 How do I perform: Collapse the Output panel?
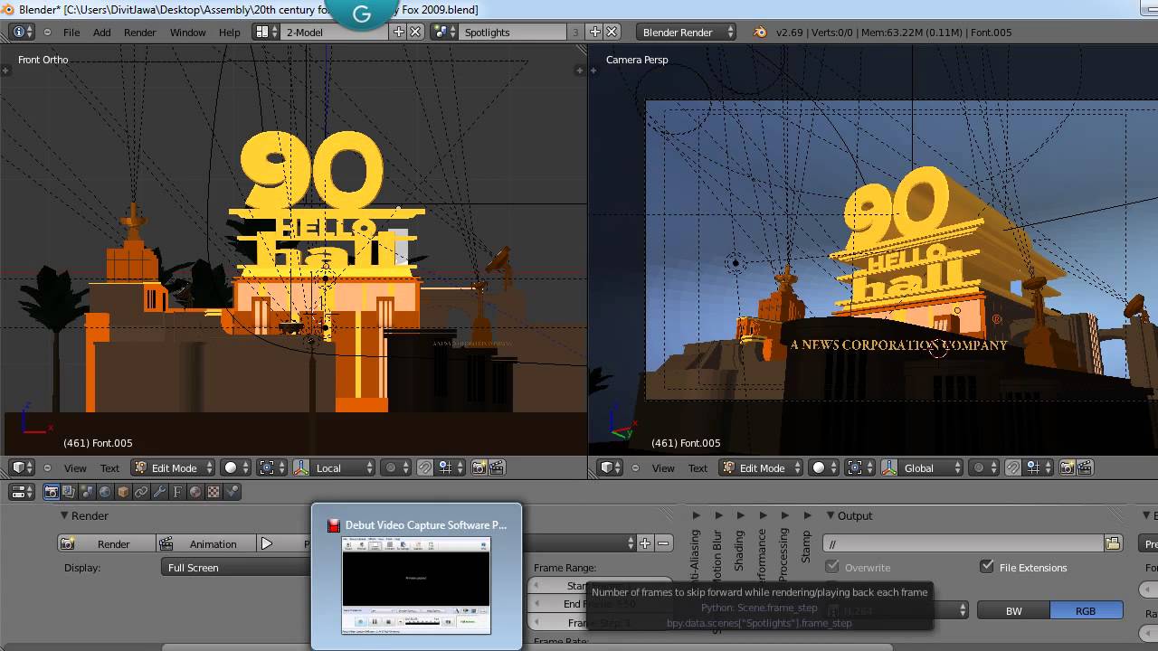(831, 515)
